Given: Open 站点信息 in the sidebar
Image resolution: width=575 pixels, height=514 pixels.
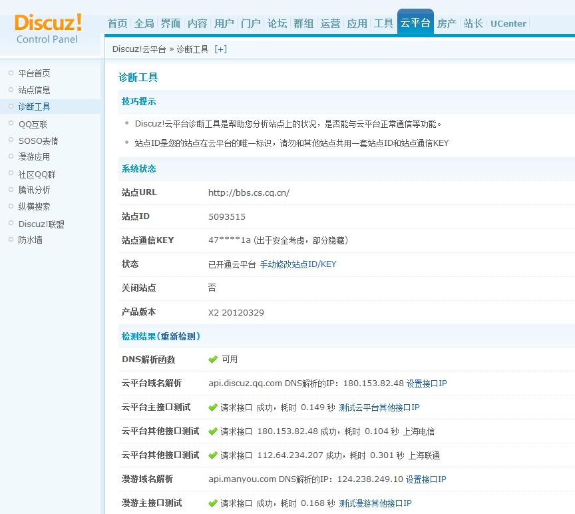Looking at the screenshot, I should point(34,90).
